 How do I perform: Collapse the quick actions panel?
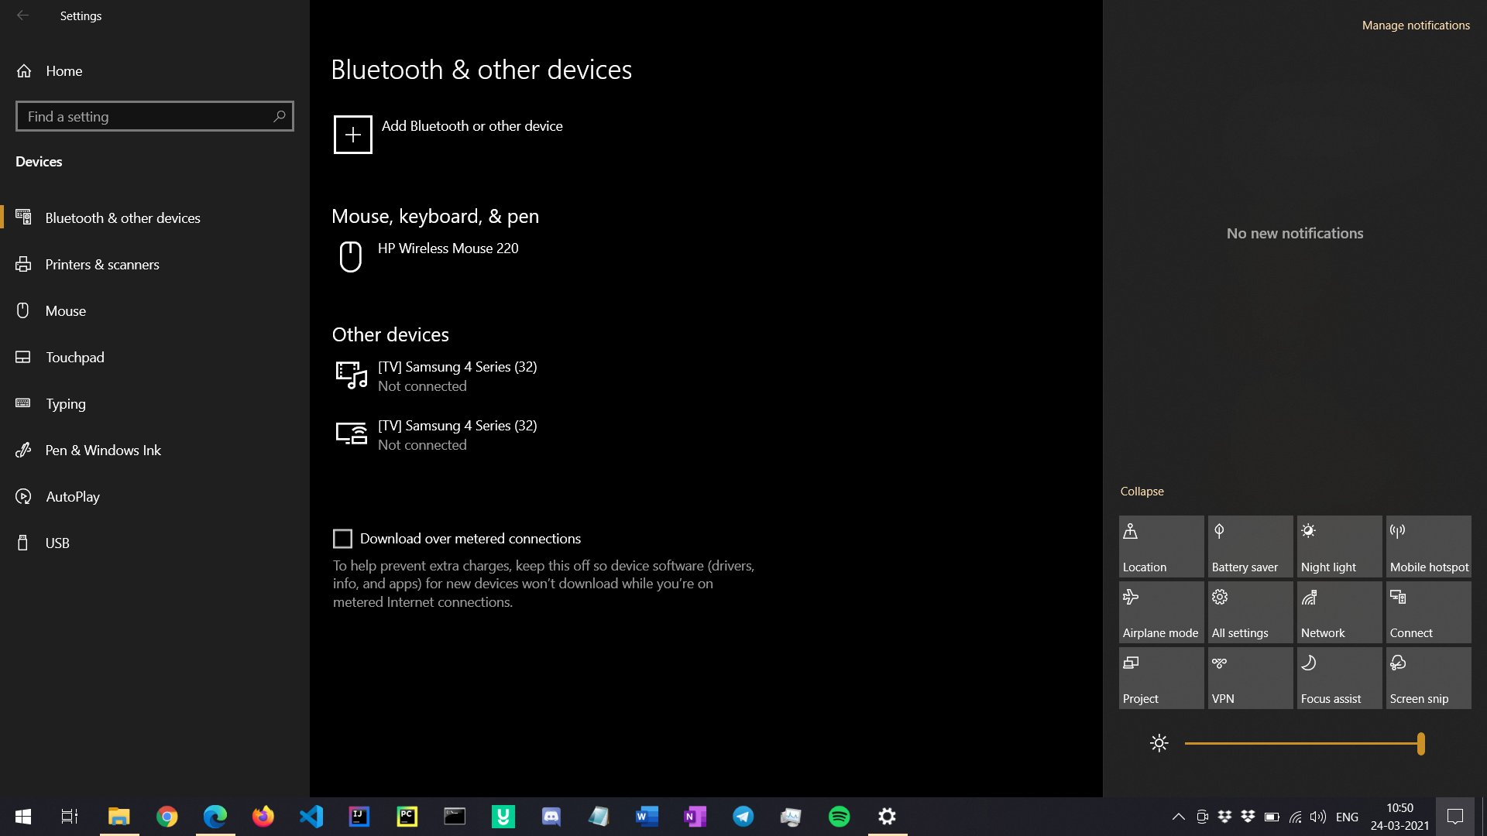1142,492
